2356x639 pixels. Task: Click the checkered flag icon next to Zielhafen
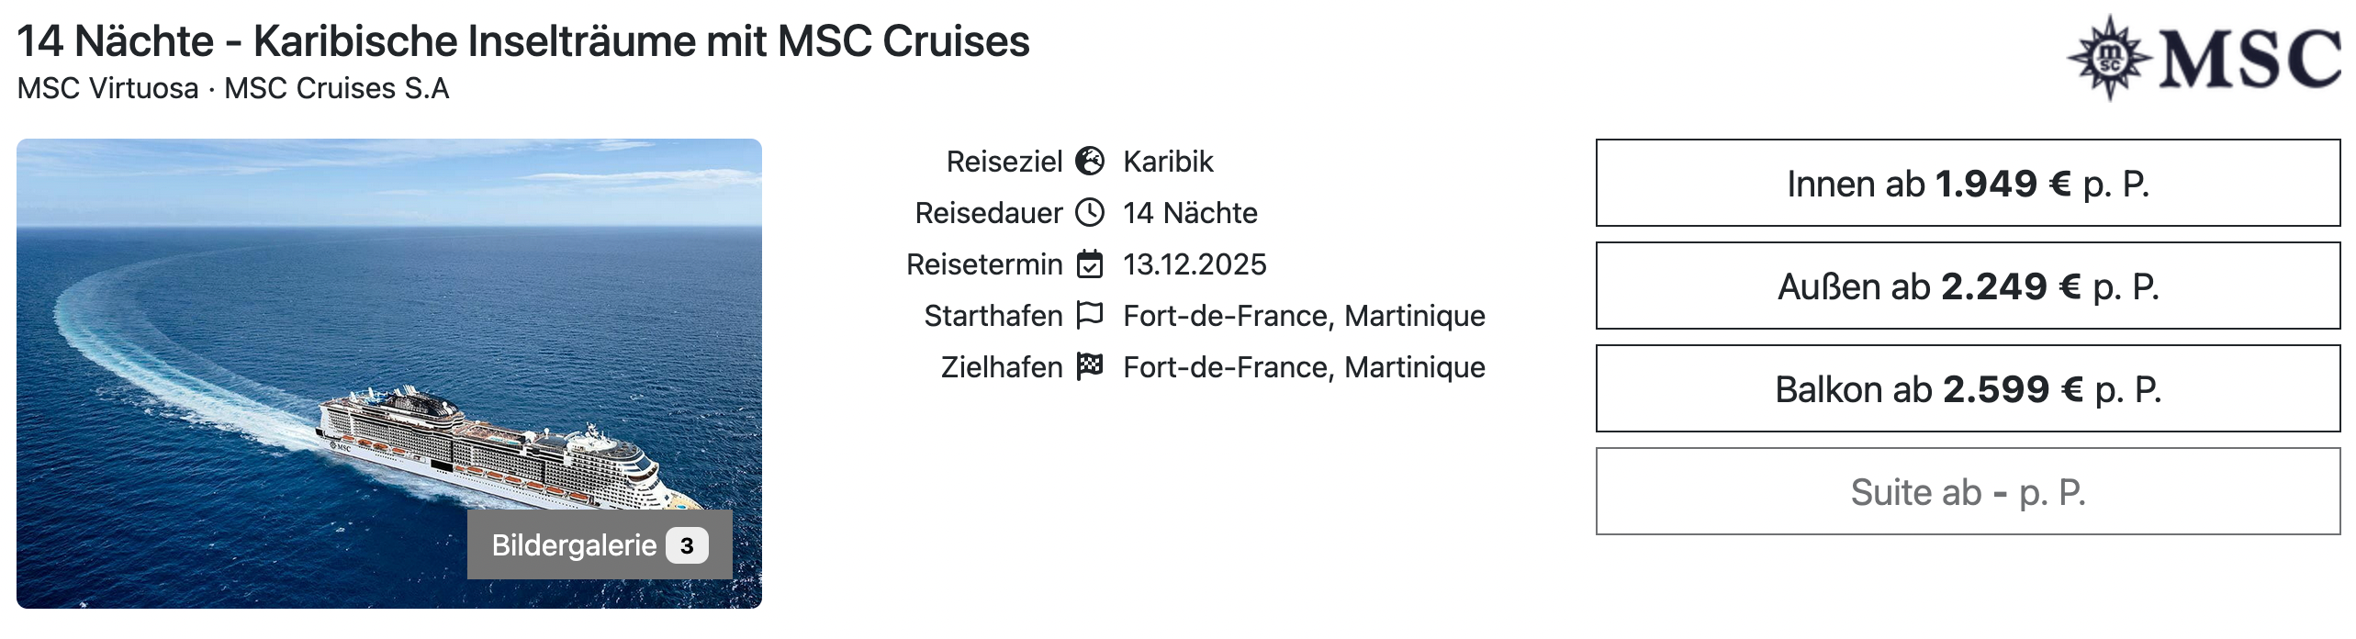(x=1088, y=367)
